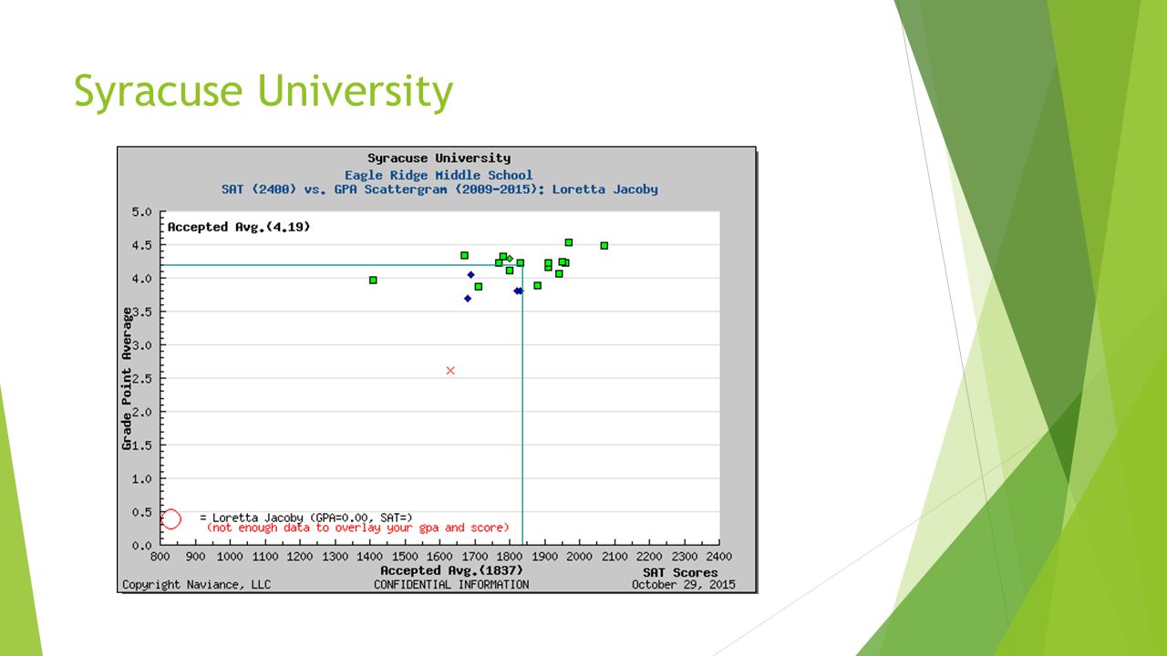Click the '5.0' y-axis tick label
Screen dimensions: 1167x656
(142, 211)
